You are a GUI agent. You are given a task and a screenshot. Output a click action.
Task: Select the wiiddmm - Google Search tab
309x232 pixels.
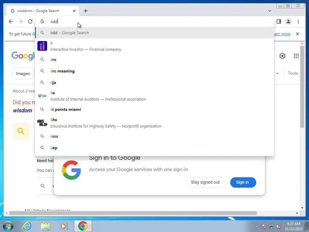coord(43,11)
